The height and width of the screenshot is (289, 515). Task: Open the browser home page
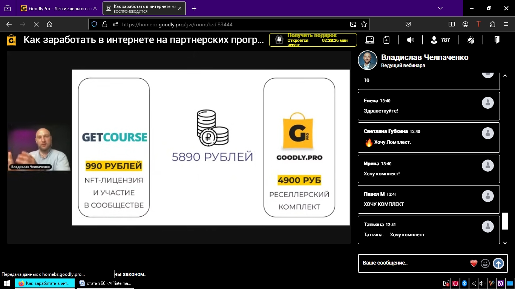point(49,24)
